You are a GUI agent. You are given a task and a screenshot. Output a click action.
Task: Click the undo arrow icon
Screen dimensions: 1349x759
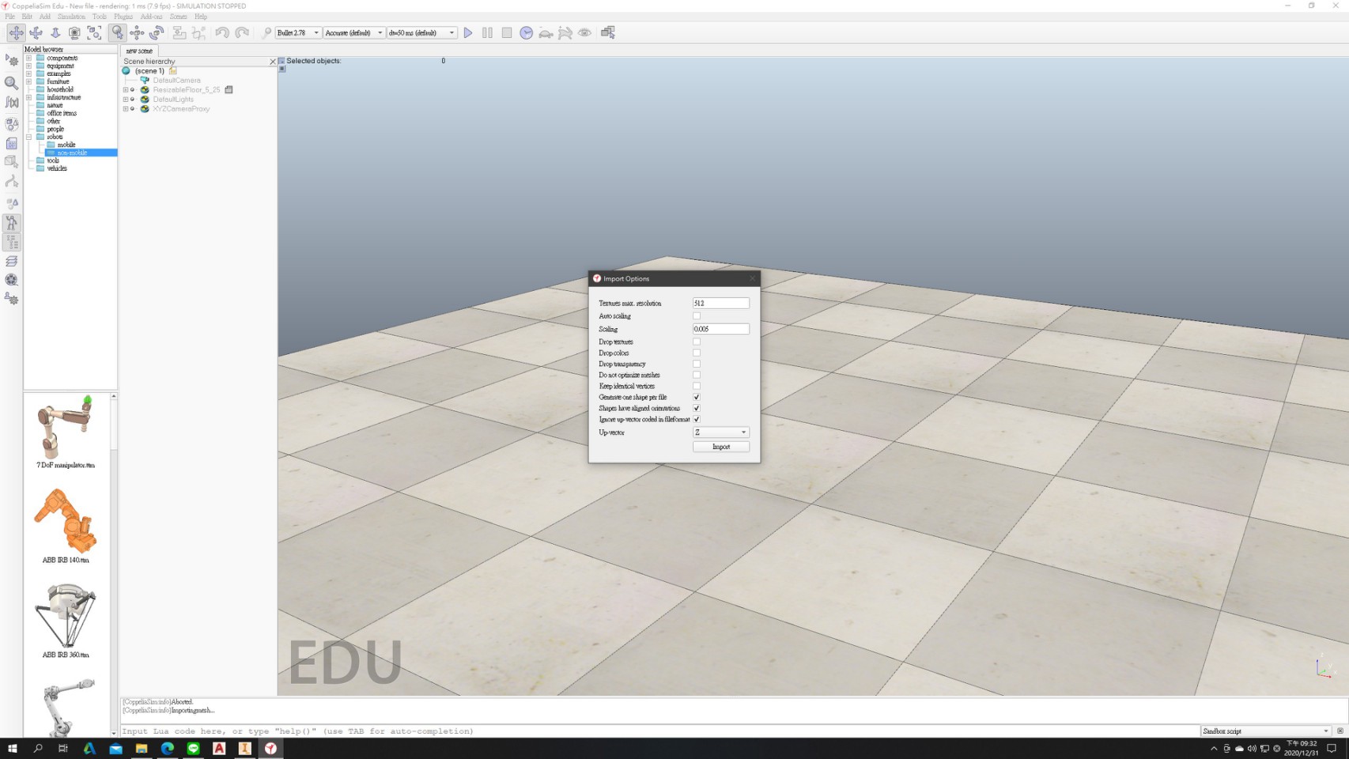222,32
